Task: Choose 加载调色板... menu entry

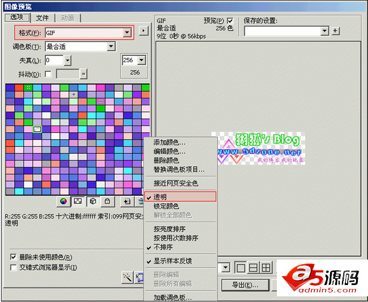Action: coord(180,297)
